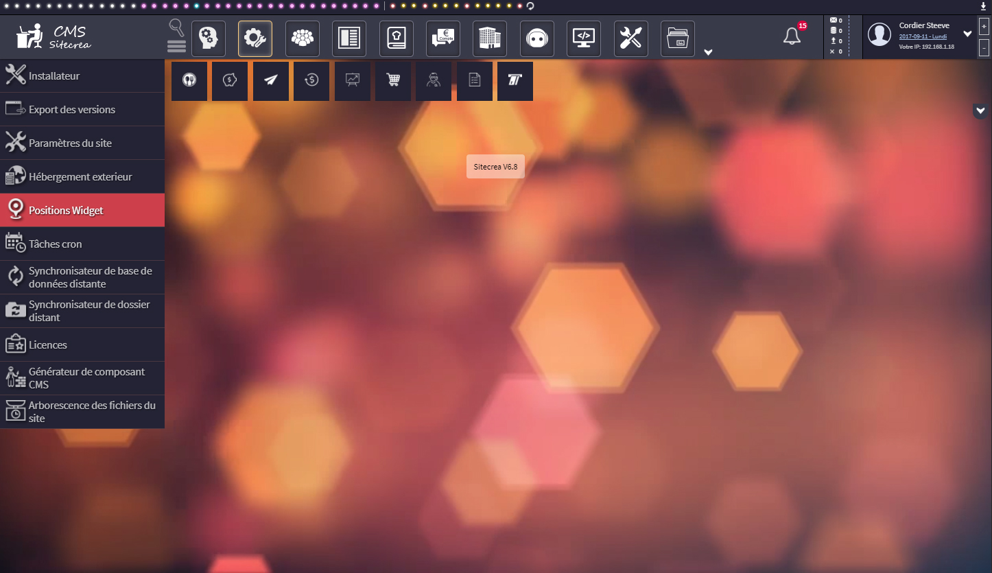Click the piggy bank shortcut icon
This screenshot has height=573, width=992.
(x=230, y=80)
